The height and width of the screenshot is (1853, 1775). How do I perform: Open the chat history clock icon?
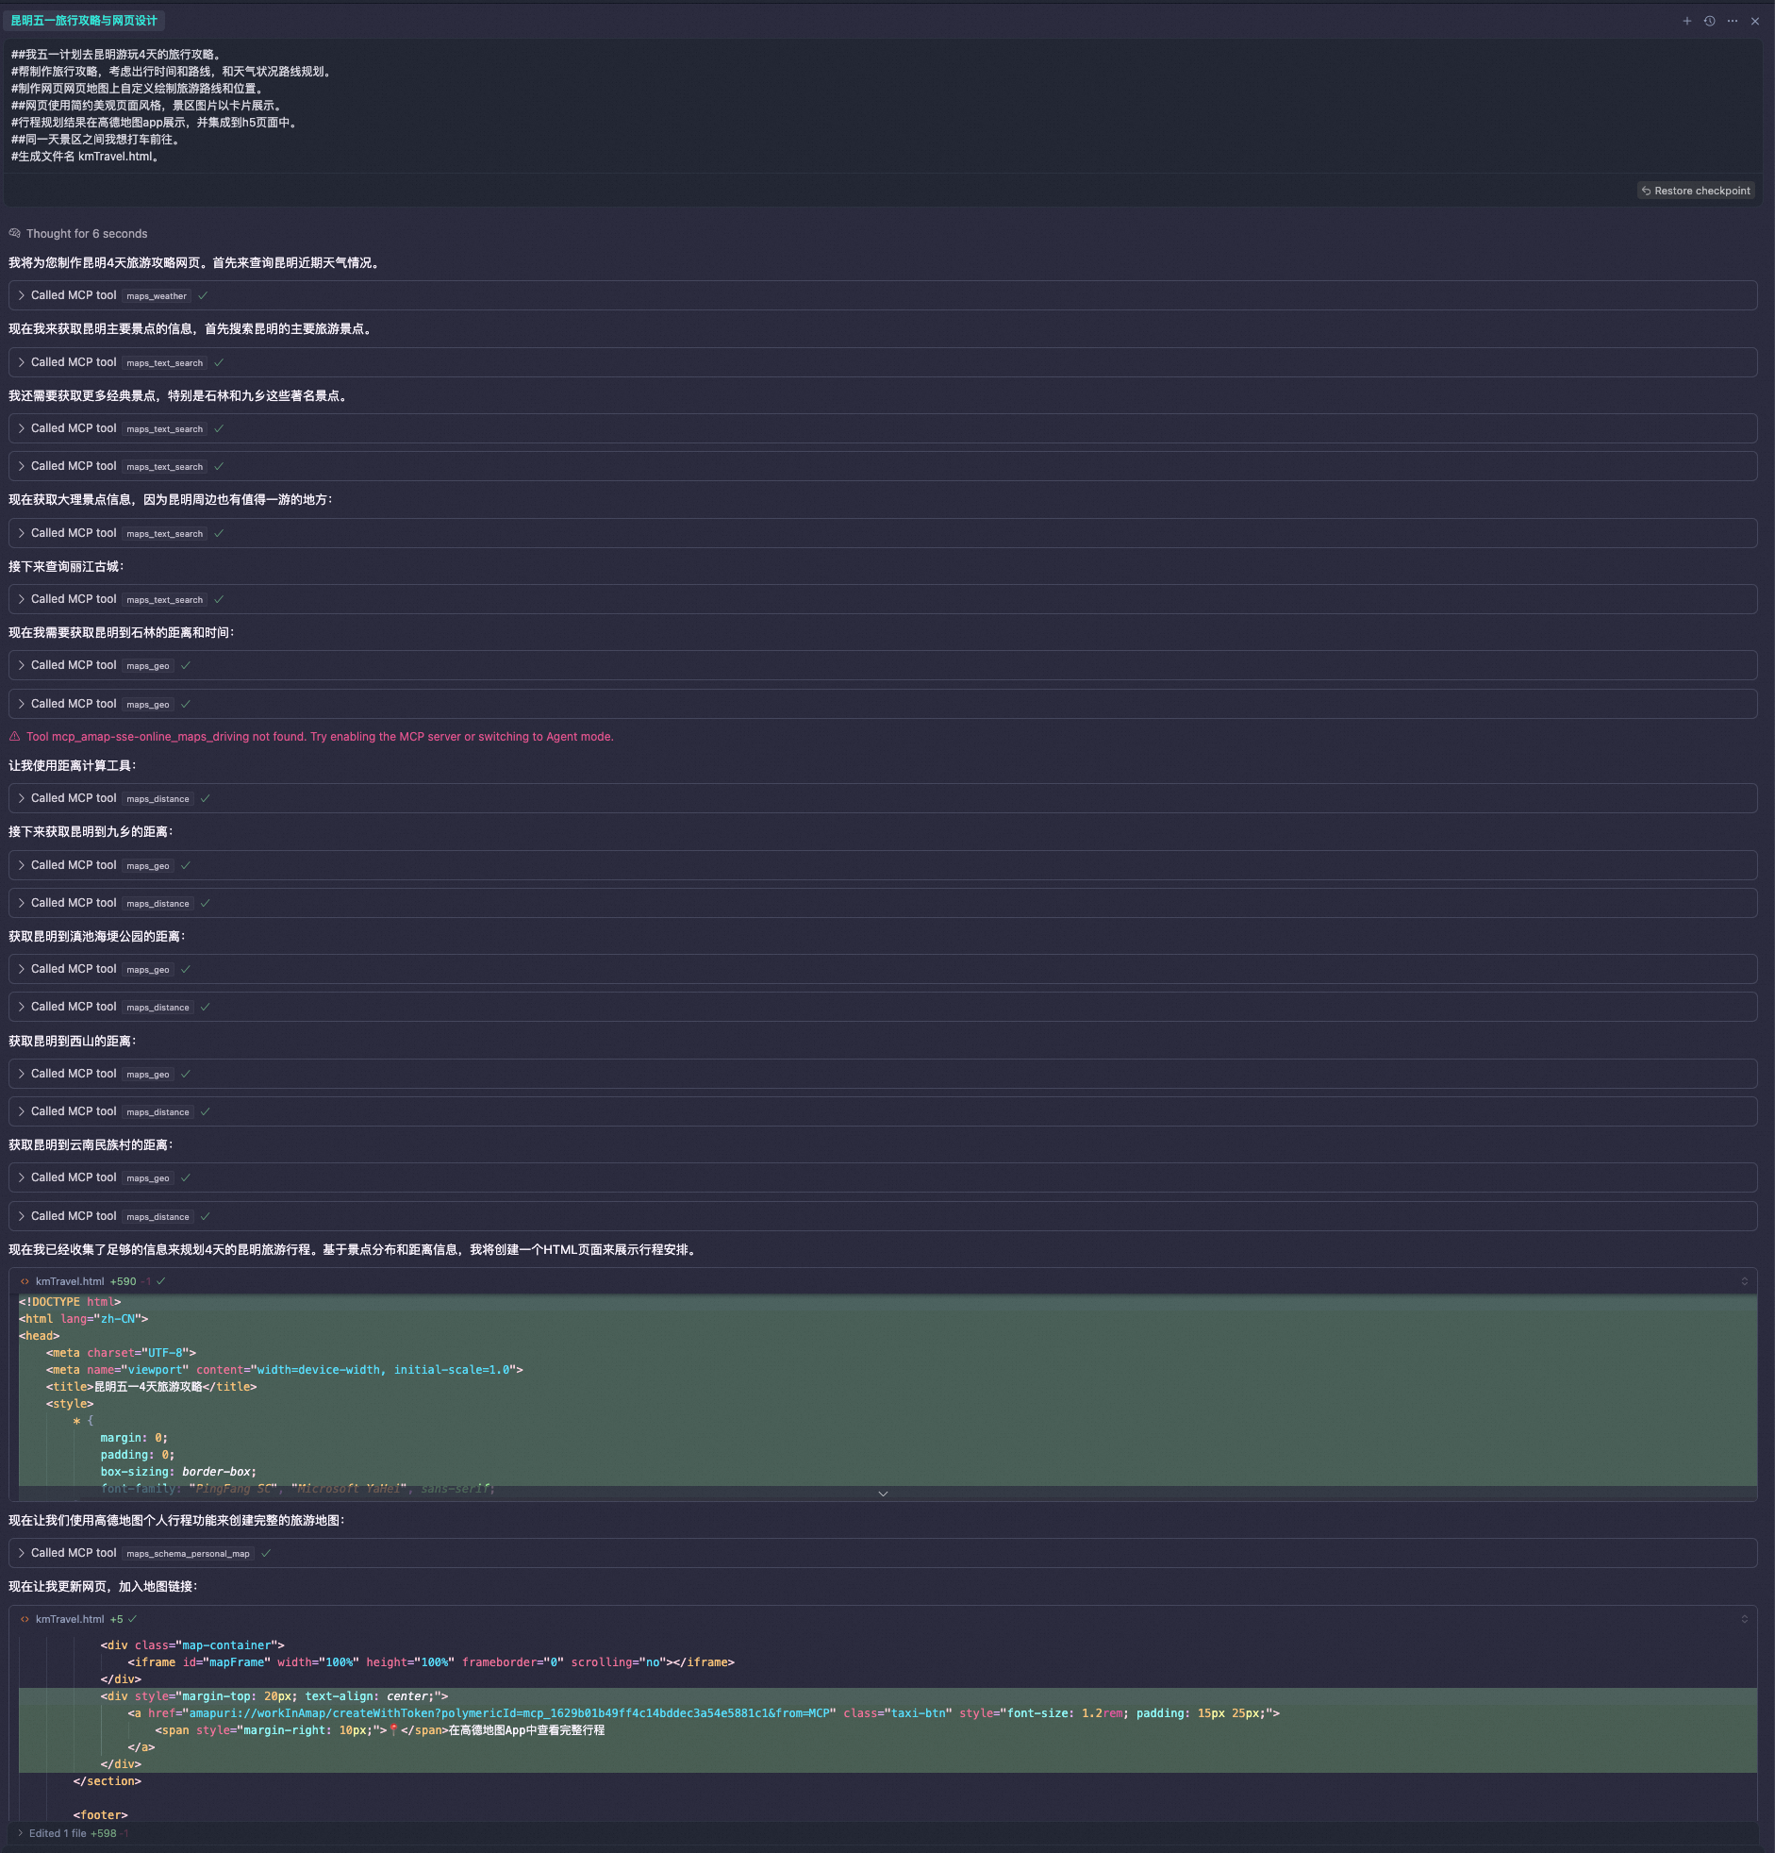coord(1709,21)
